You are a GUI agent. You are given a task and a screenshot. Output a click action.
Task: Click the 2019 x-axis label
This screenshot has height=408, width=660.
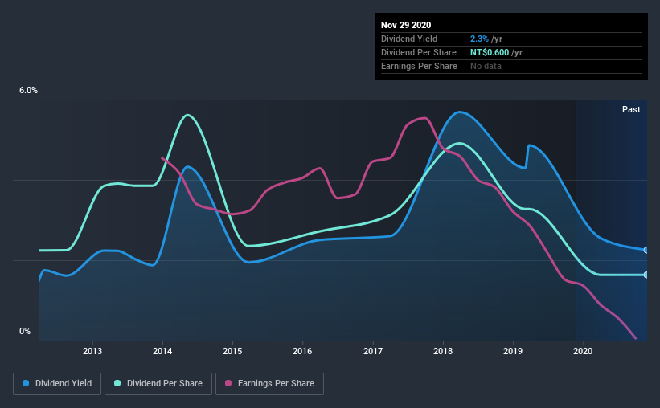pyautogui.click(x=513, y=351)
